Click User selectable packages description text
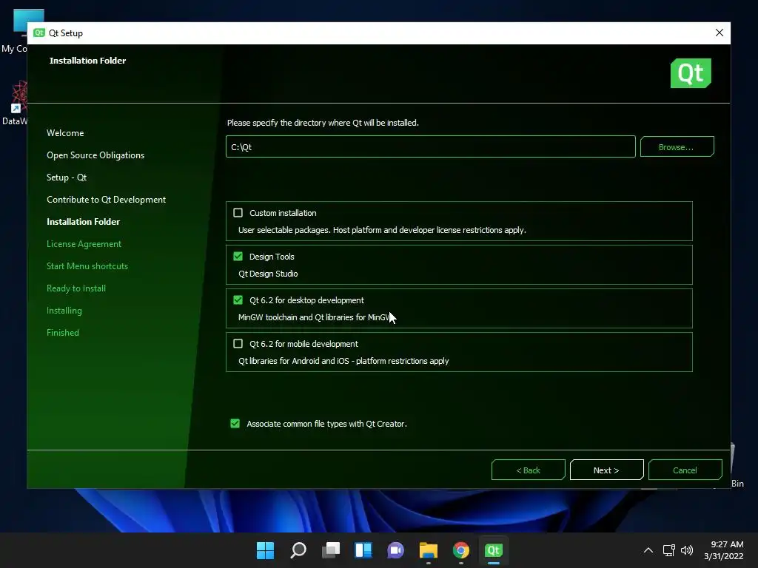Screen dimensions: 758x568 [x=382, y=230]
